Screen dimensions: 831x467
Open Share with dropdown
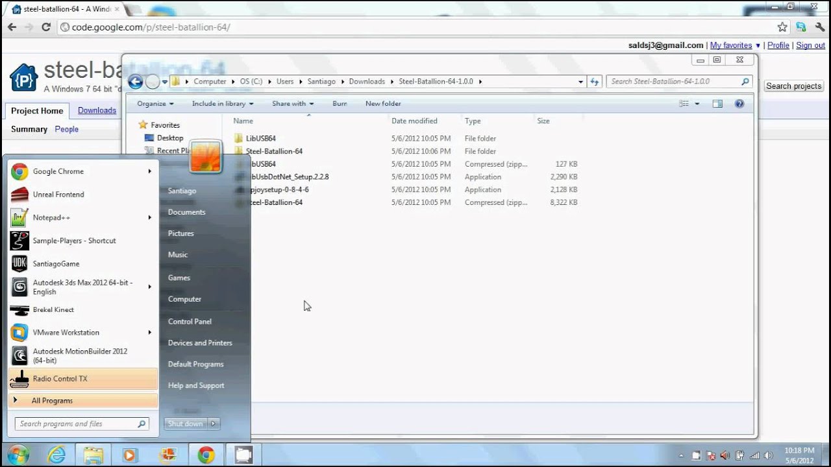click(293, 104)
